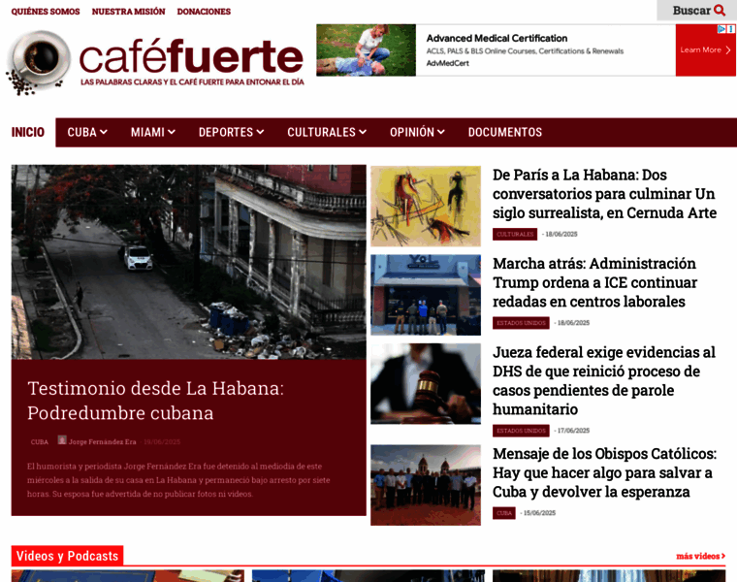
Task: Open 'más videos' link
Action: [x=700, y=556]
